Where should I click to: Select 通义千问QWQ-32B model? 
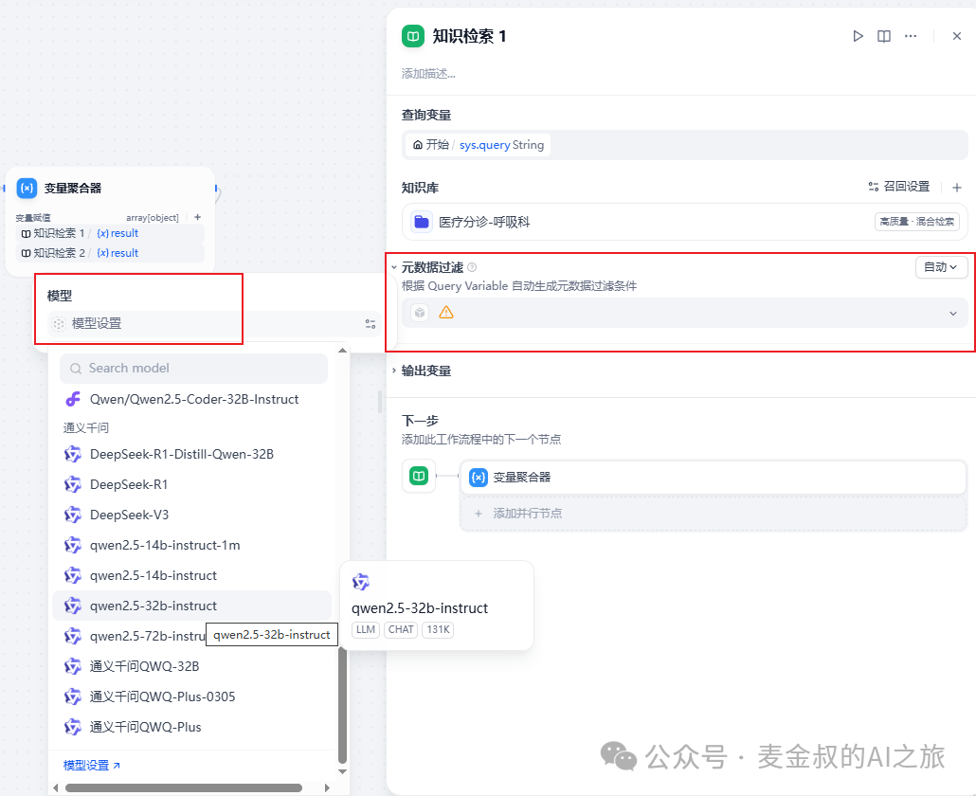click(x=191, y=666)
